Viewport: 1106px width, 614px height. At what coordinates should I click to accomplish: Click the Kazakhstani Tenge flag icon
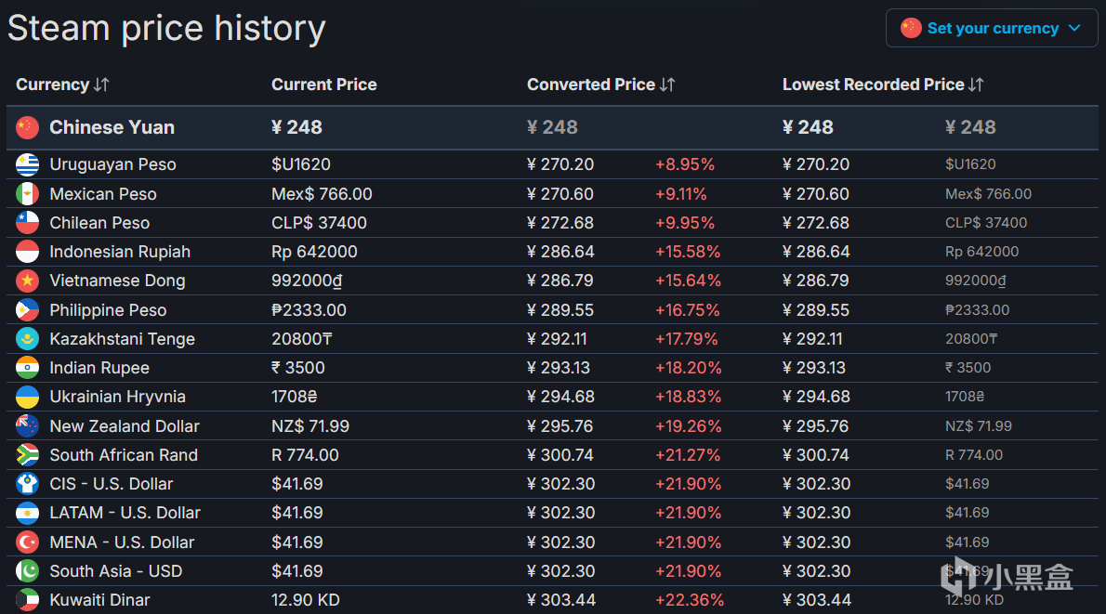[x=27, y=339]
